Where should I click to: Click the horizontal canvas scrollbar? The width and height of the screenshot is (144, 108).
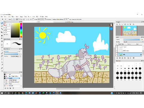coord(68,89)
